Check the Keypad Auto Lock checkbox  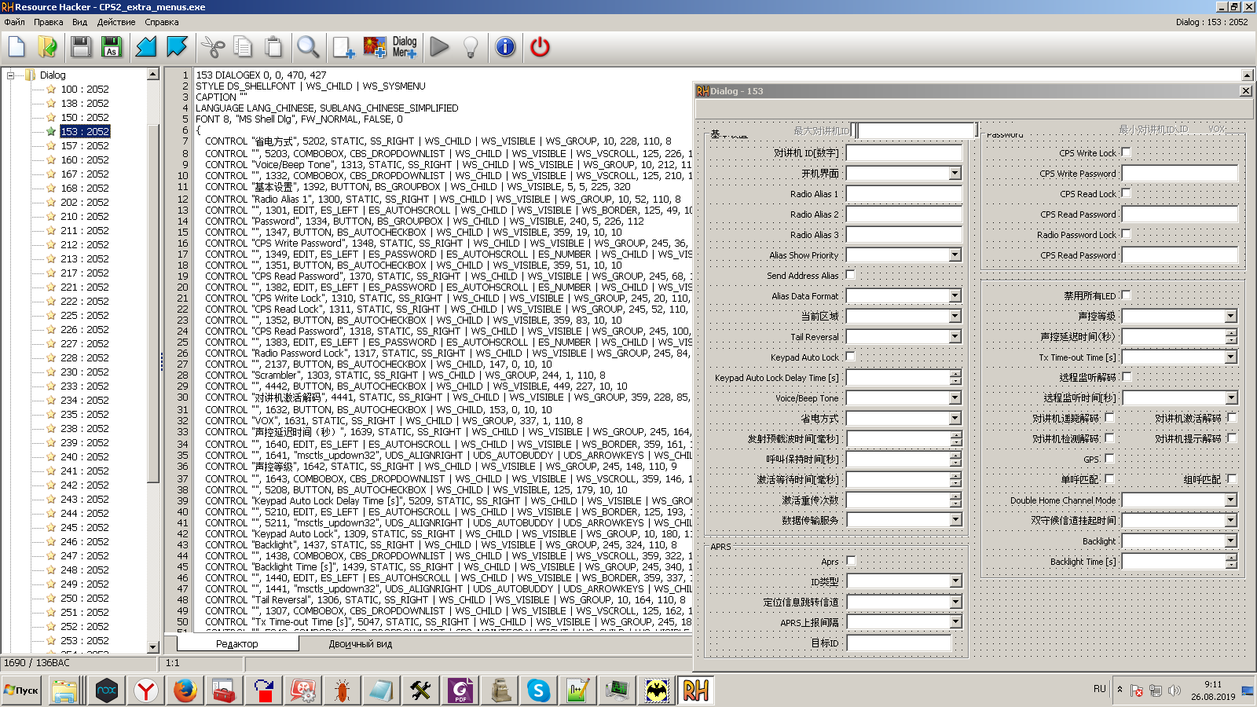[850, 357]
